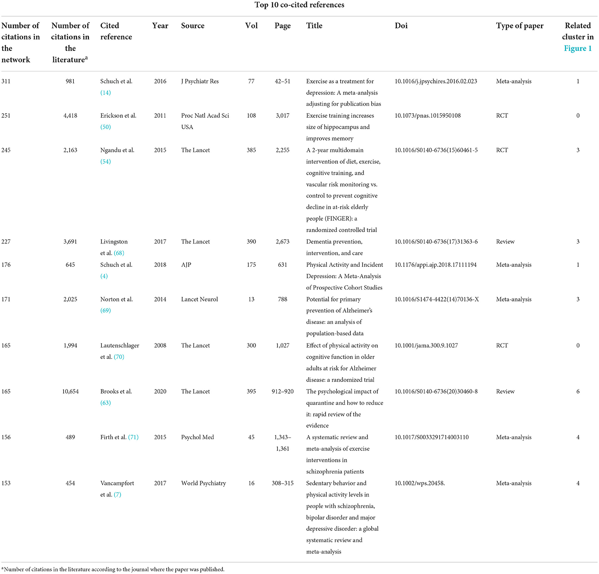Click the 'Title' column header
The width and height of the screenshot is (599, 574).
(x=314, y=26)
